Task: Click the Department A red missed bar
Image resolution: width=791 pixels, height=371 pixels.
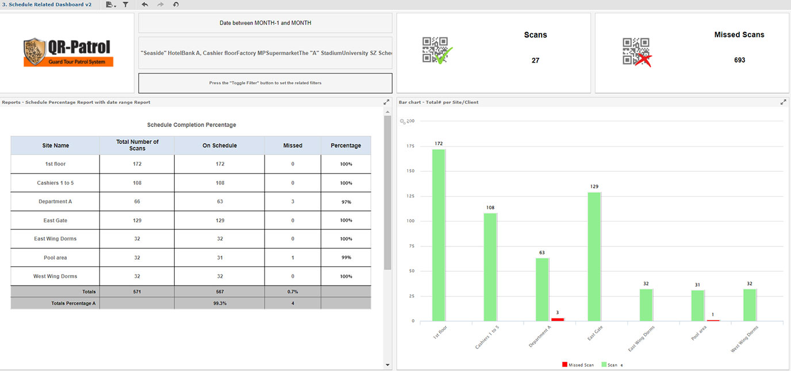Action: click(x=558, y=319)
